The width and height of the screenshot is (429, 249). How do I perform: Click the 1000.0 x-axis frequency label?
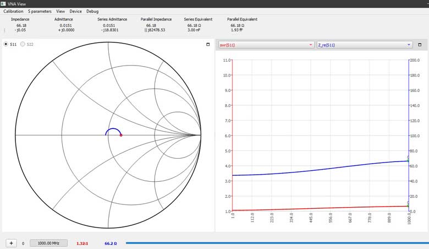[409, 219]
